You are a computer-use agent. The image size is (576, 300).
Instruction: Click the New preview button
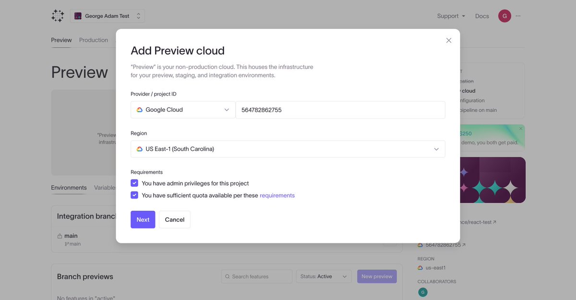pyautogui.click(x=377, y=276)
